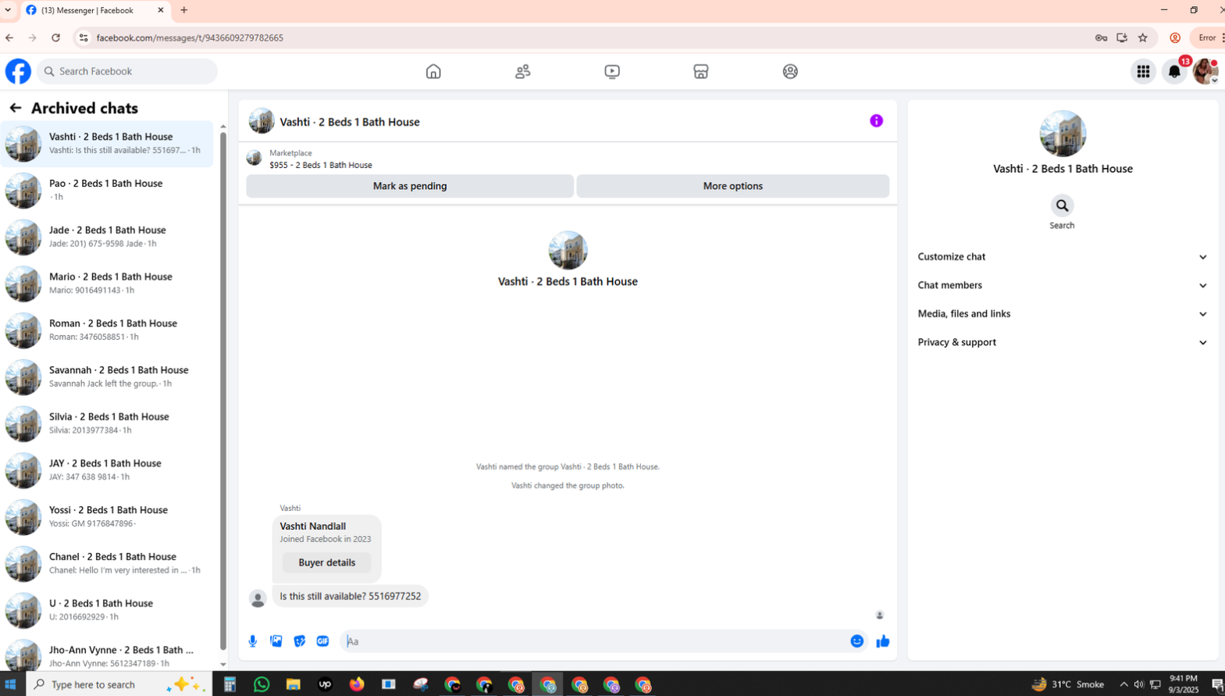Choose a sticker with sticker icon
This screenshot has width=1225, height=696.
(300, 641)
